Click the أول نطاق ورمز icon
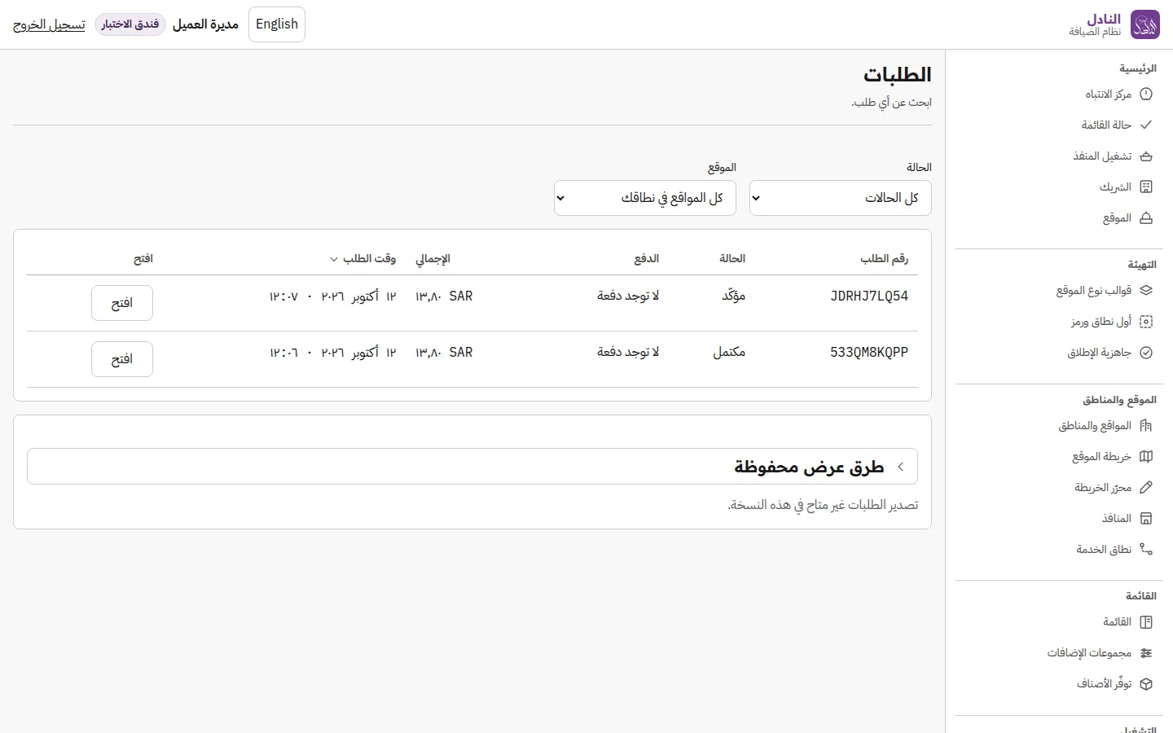Image resolution: width=1173 pixels, height=733 pixels. click(x=1146, y=322)
